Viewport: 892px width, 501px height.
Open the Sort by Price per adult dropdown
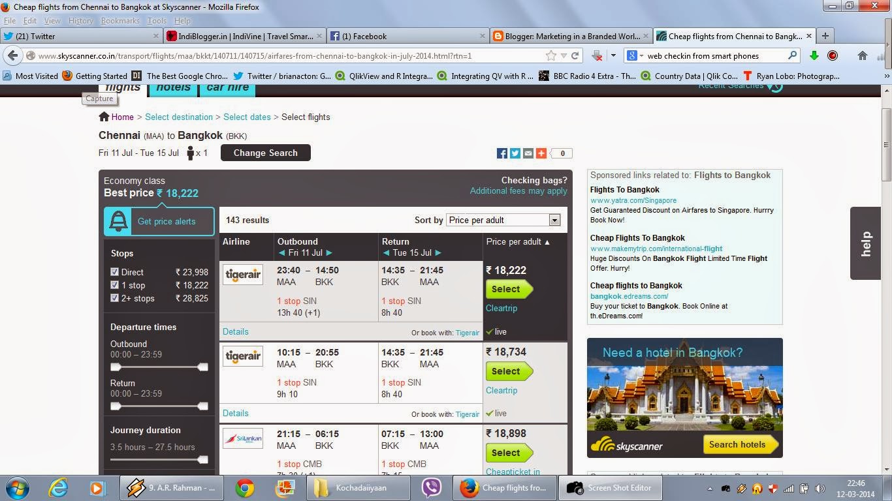(x=503, y=220)
